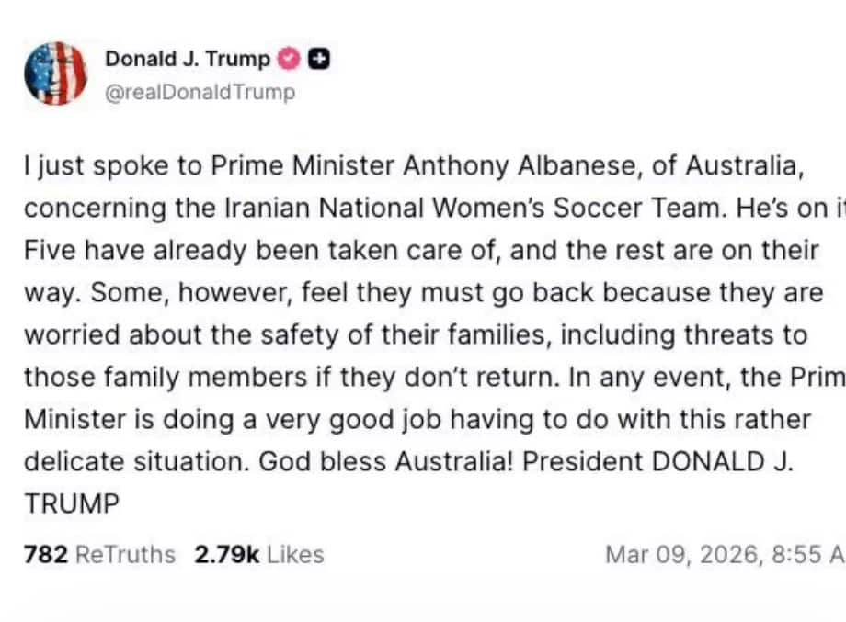
Task: Click the ReTruths label
Action: click(x=124, y=554)
